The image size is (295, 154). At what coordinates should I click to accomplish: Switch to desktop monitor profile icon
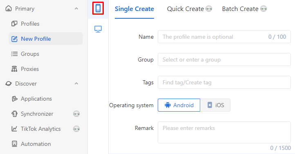point(98,29)
